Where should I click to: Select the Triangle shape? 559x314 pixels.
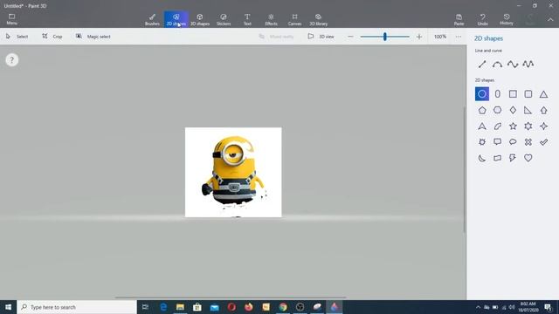pyautogui.click(x=543, y=94)
